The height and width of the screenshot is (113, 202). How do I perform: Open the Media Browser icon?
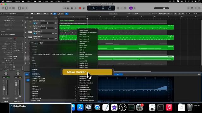click(199, 8)
